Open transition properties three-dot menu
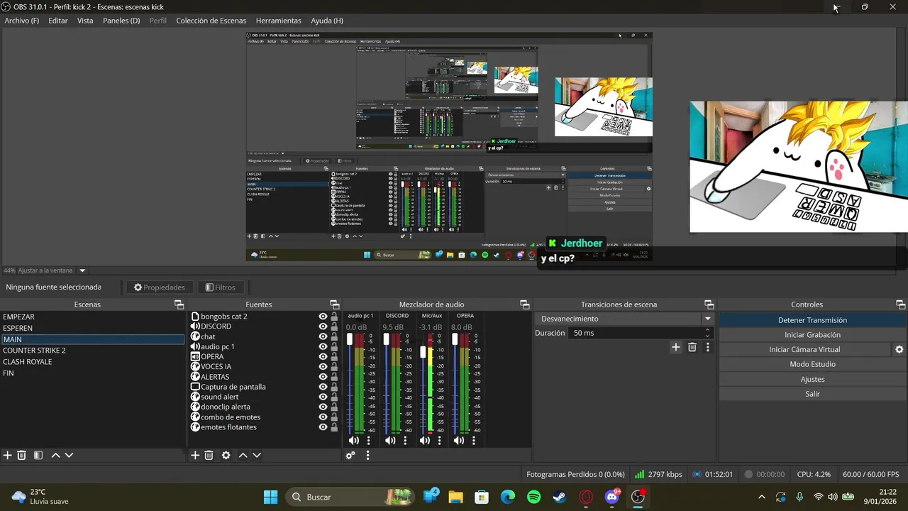Image resolution: width=908 pixels, height=511 pixels. pyautogui.click(x=707, y=347)
